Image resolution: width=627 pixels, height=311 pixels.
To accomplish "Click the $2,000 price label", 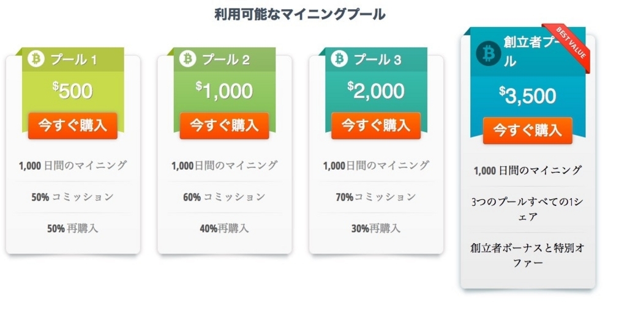I will point(376,90).
